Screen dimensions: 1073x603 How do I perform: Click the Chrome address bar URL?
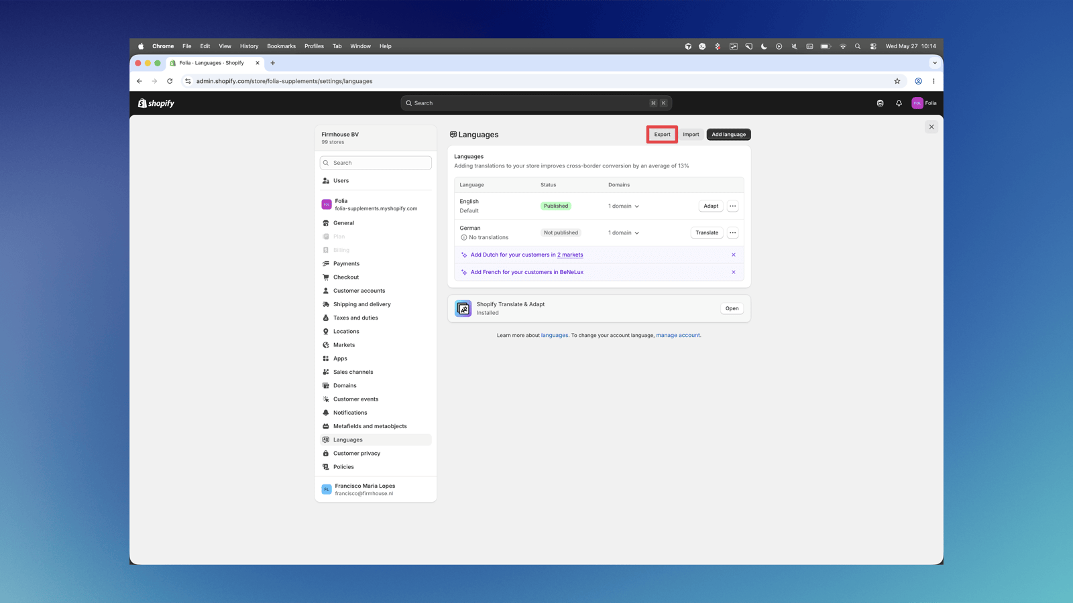point(284,81)
